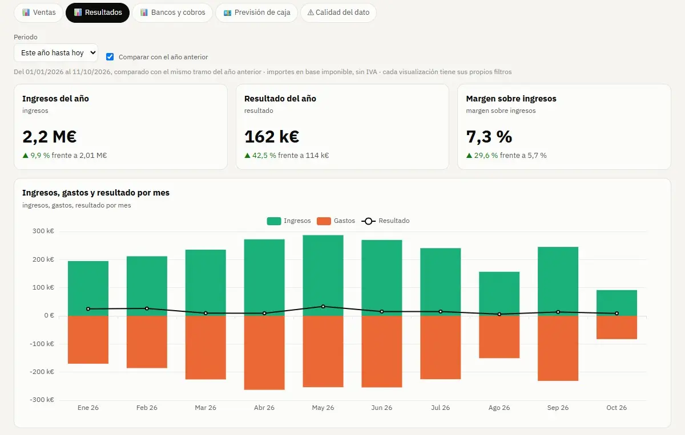Click the orange Gastos bar for Mar 26
The width and height of the screenshot is (685, 435).
coord(205,348)
